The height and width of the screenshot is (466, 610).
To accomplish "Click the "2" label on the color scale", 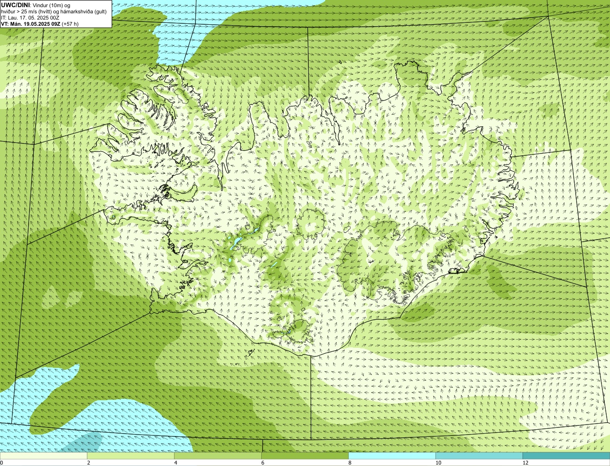I will pyautogui.click(x=89, y=463).
